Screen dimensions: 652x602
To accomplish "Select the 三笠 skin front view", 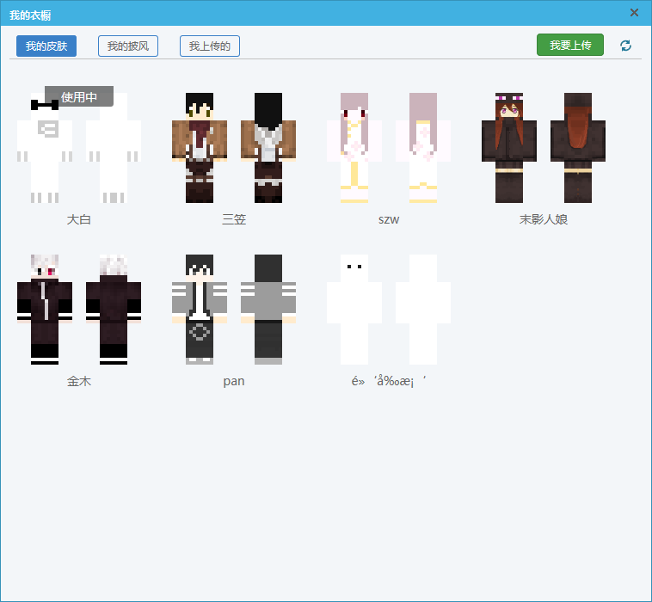I will pos(200,148).
